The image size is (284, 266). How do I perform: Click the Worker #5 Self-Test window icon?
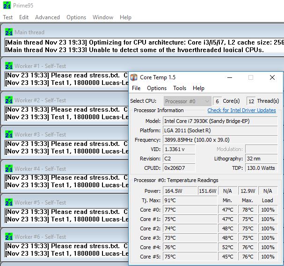[9, 202]
